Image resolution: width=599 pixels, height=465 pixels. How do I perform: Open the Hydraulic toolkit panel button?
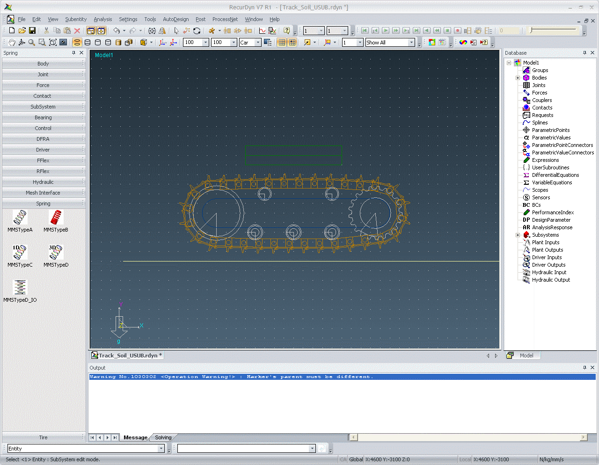(43, 182)
